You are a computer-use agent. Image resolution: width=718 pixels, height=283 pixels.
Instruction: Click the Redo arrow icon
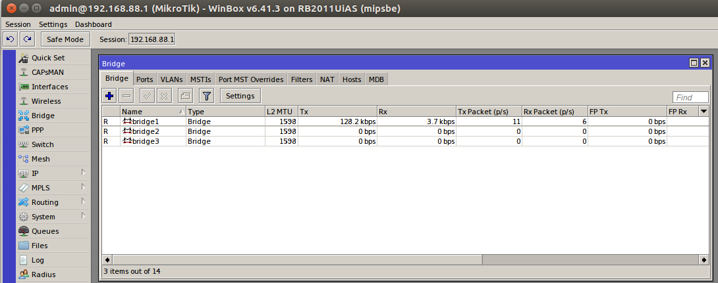tap(27, 39)
